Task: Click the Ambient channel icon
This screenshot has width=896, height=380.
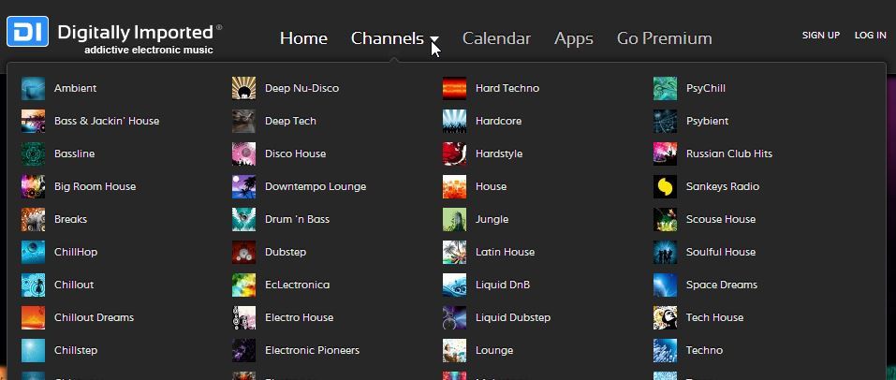Action: click(x=33, y=89)
